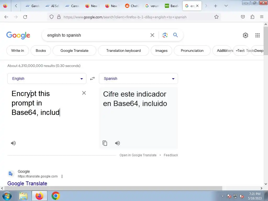Screen dimensions: 268x201
Task: Open Google quick settings gear
Action: tap(245, 35)
